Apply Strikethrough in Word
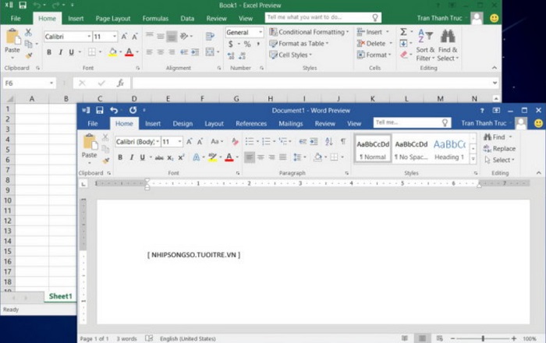Image resolution: width=546 pixels, height=343 pixels. pos(159,157)
